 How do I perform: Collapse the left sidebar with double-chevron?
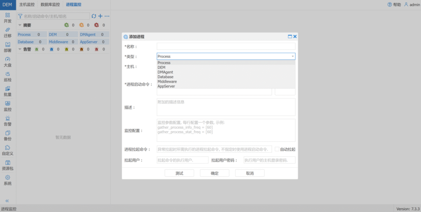coord(7,201)
